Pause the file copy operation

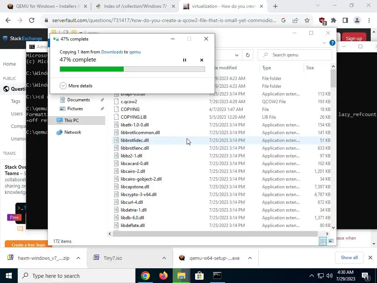coord(184,60)
